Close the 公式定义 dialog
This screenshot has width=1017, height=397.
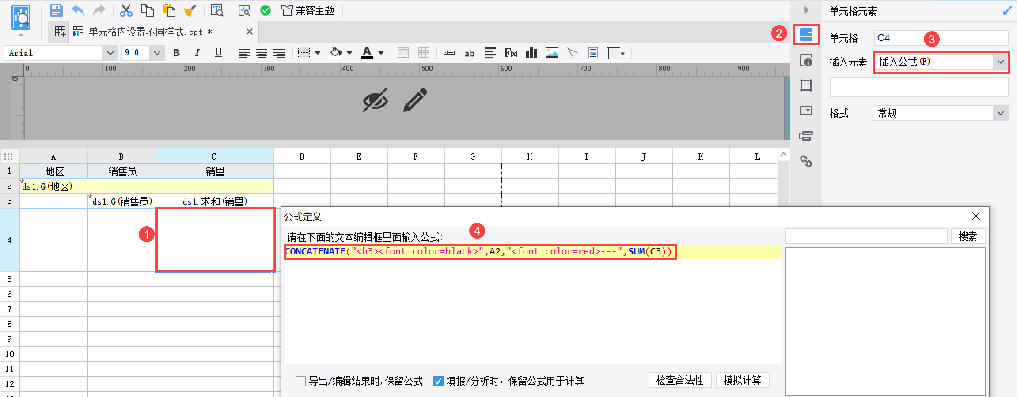pos(976,216)
